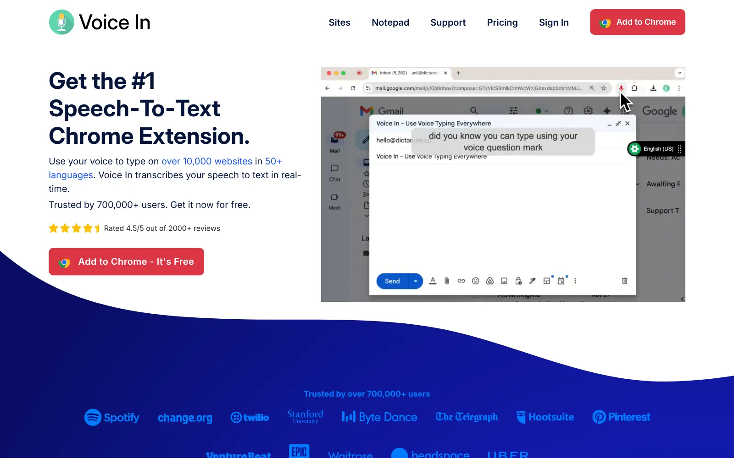Click the more options dots in compose toolbar
This screenshot has height=458, width=734.
(x=575, y=281)
